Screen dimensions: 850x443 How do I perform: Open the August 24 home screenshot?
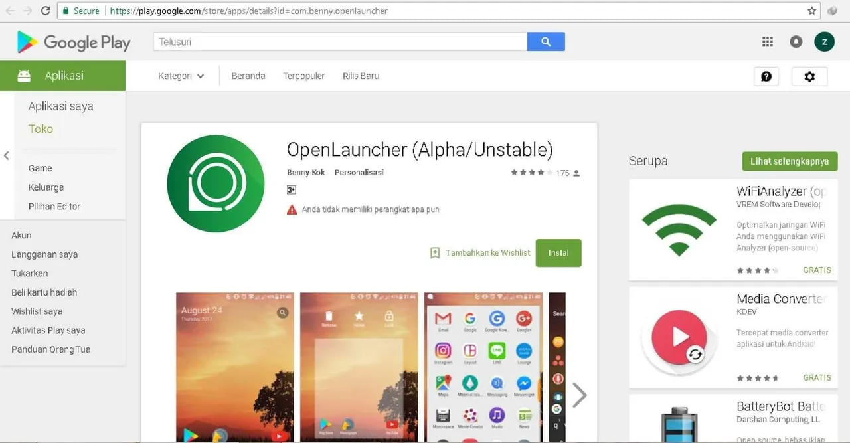click(x=235, y=367)
